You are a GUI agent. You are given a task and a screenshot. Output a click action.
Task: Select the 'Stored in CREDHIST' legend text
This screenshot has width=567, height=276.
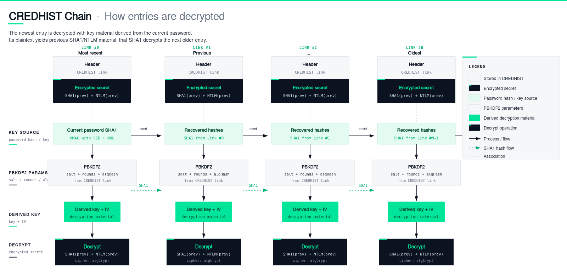(x=504, y=78)
